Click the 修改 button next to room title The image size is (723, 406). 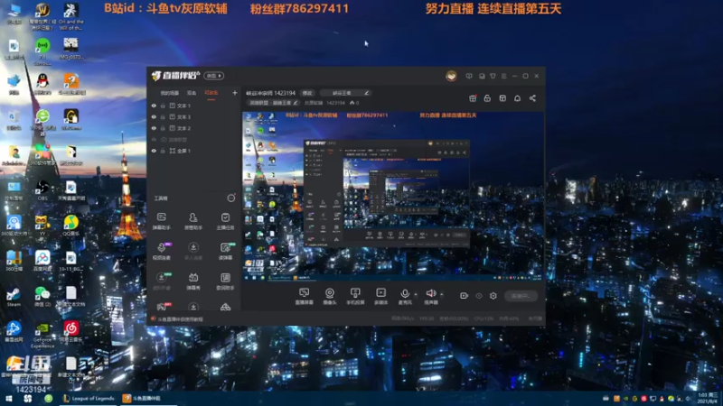click(307, 93)
